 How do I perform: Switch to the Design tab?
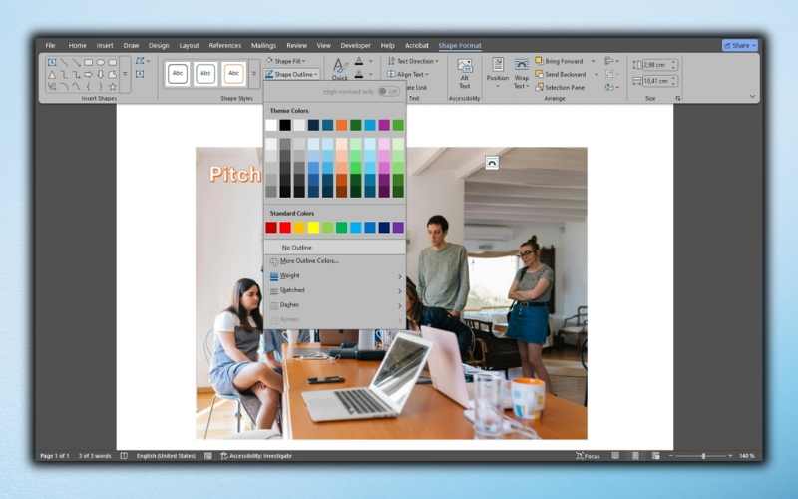coord(159,45)
